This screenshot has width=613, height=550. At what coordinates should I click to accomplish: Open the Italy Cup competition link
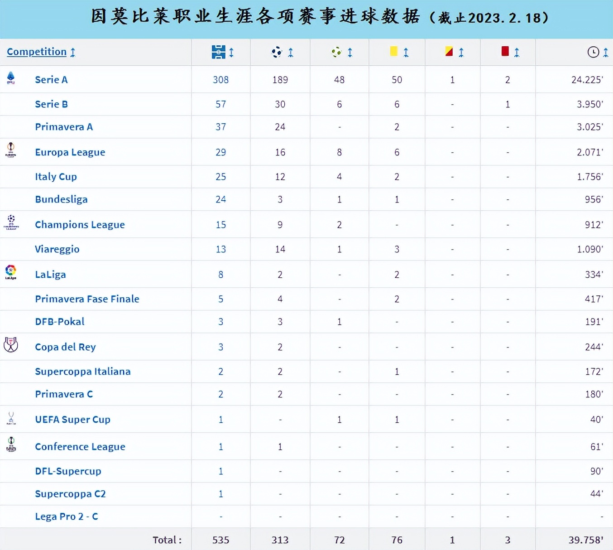[56, 177]
